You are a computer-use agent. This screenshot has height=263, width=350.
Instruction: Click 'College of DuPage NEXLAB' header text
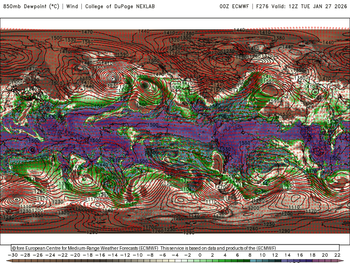(120, 6)
